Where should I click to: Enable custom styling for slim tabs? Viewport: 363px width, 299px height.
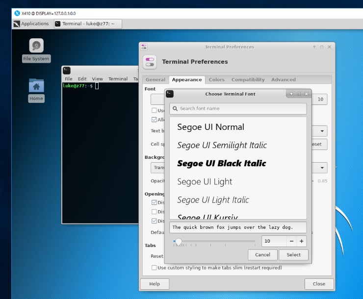[x=155, y=268]
